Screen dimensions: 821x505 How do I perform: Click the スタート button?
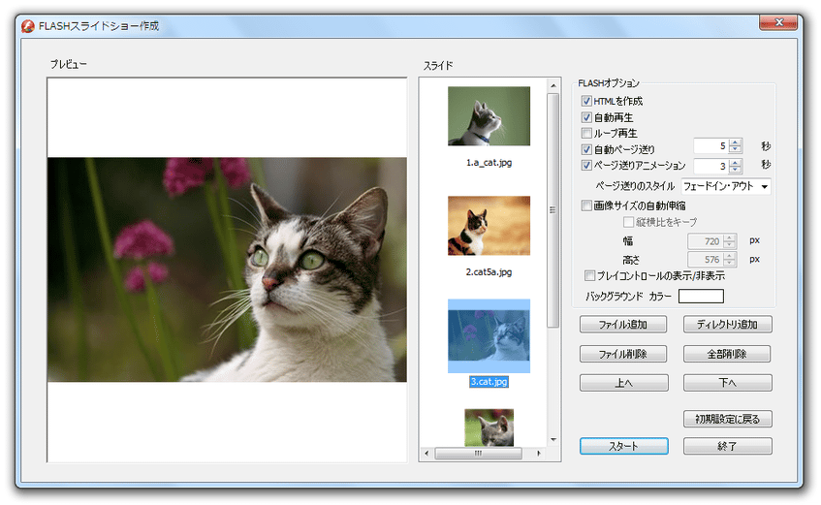tap(623, 446)
